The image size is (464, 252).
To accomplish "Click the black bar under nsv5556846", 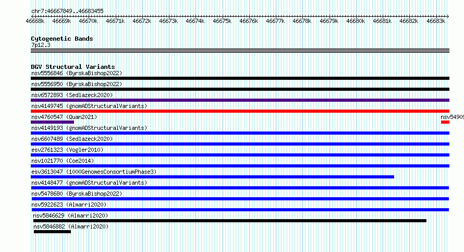I will (x=240, y=78).
